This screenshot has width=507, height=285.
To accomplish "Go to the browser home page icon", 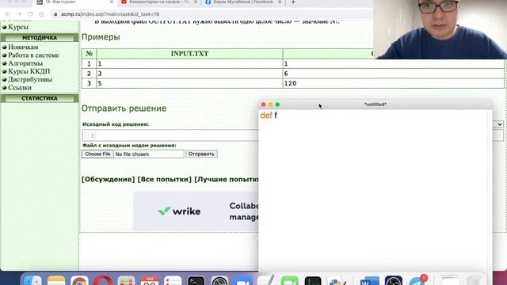I will (41, 14).
